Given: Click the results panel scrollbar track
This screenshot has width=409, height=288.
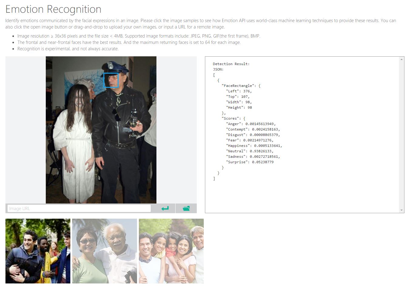Looking at the screenshot, I should coord(401,136).
